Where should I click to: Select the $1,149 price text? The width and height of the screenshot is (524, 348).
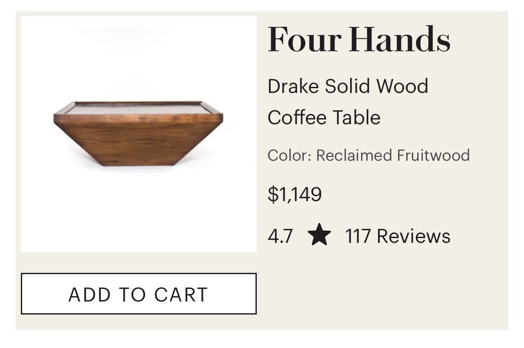(x=295, y=194)
